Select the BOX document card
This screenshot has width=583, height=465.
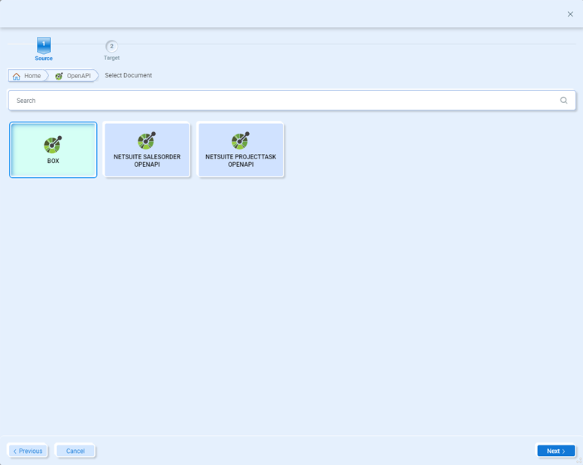pos(53,149)
